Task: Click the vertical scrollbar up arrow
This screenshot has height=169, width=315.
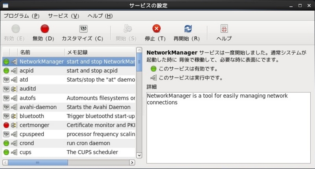Action: click(x=139, y=50)
